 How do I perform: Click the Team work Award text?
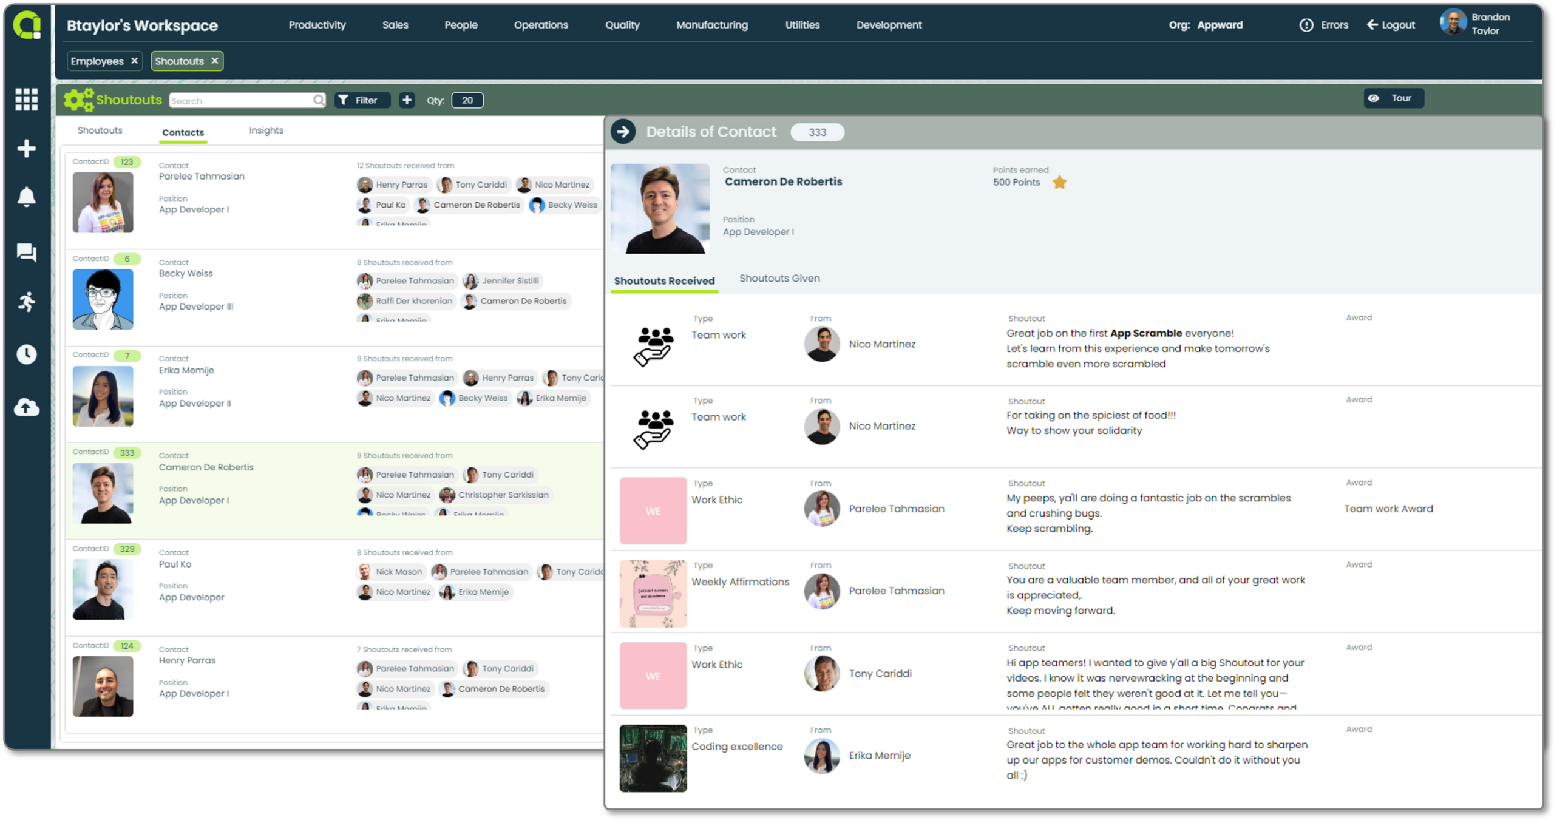1388,509
